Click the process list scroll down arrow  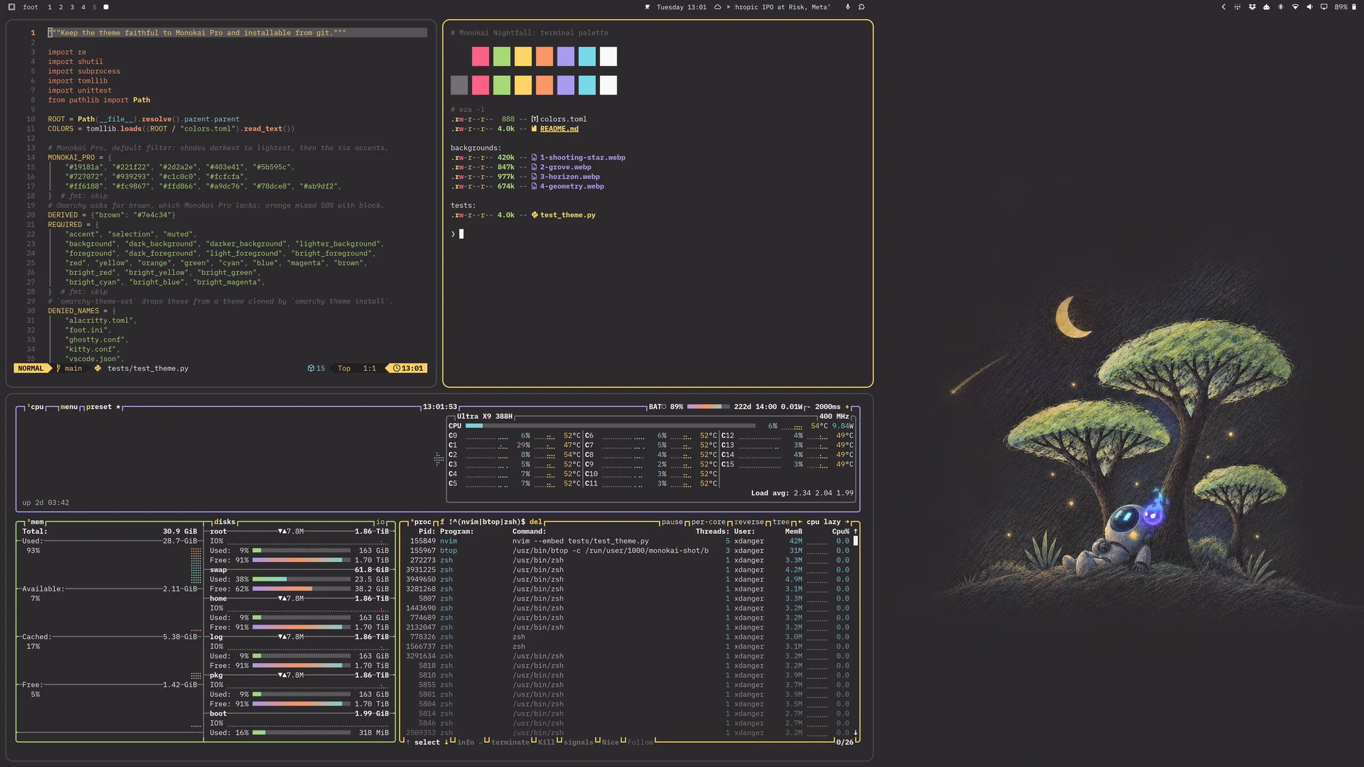tap(855, 732)
